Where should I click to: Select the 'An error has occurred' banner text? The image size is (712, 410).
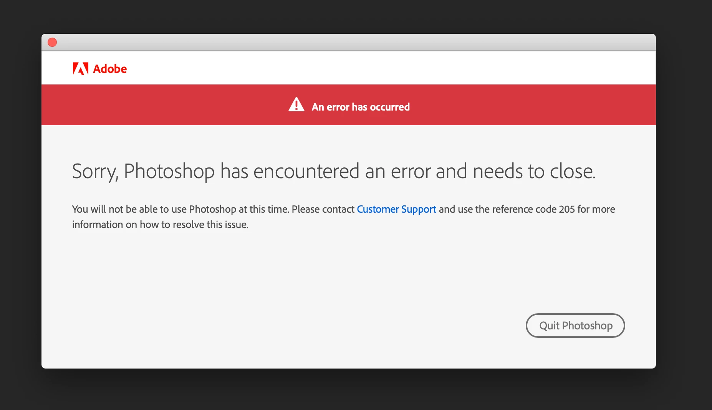click(361, 107)
